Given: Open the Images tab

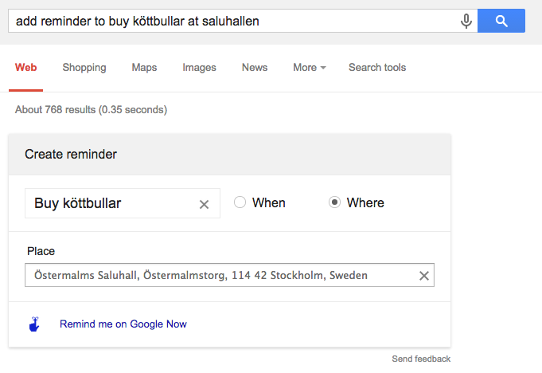Looking at the screenshot, I should pos(199,68).
